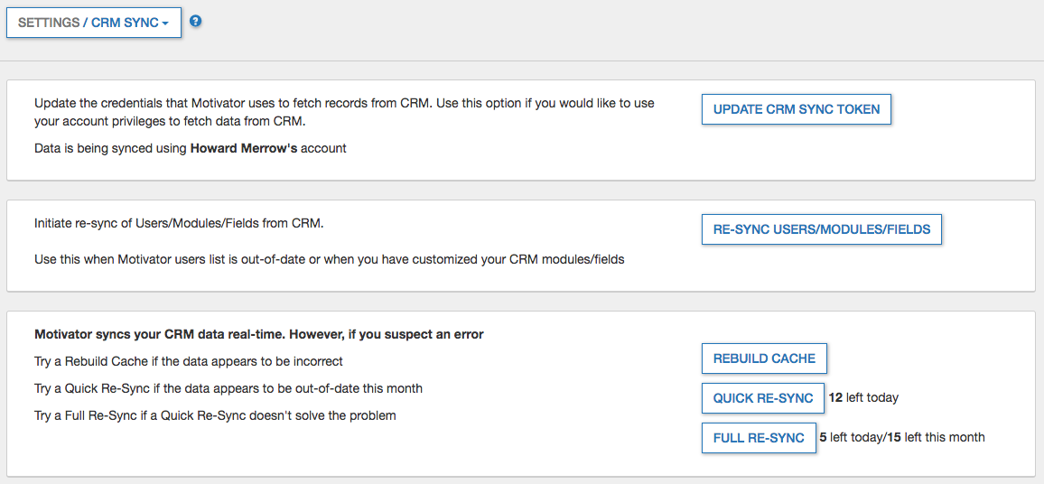Click the "Try a Rebuild Cache" hint text
Screen dimensions: 1044x484
pyautogui.click(x=189, y=361)
